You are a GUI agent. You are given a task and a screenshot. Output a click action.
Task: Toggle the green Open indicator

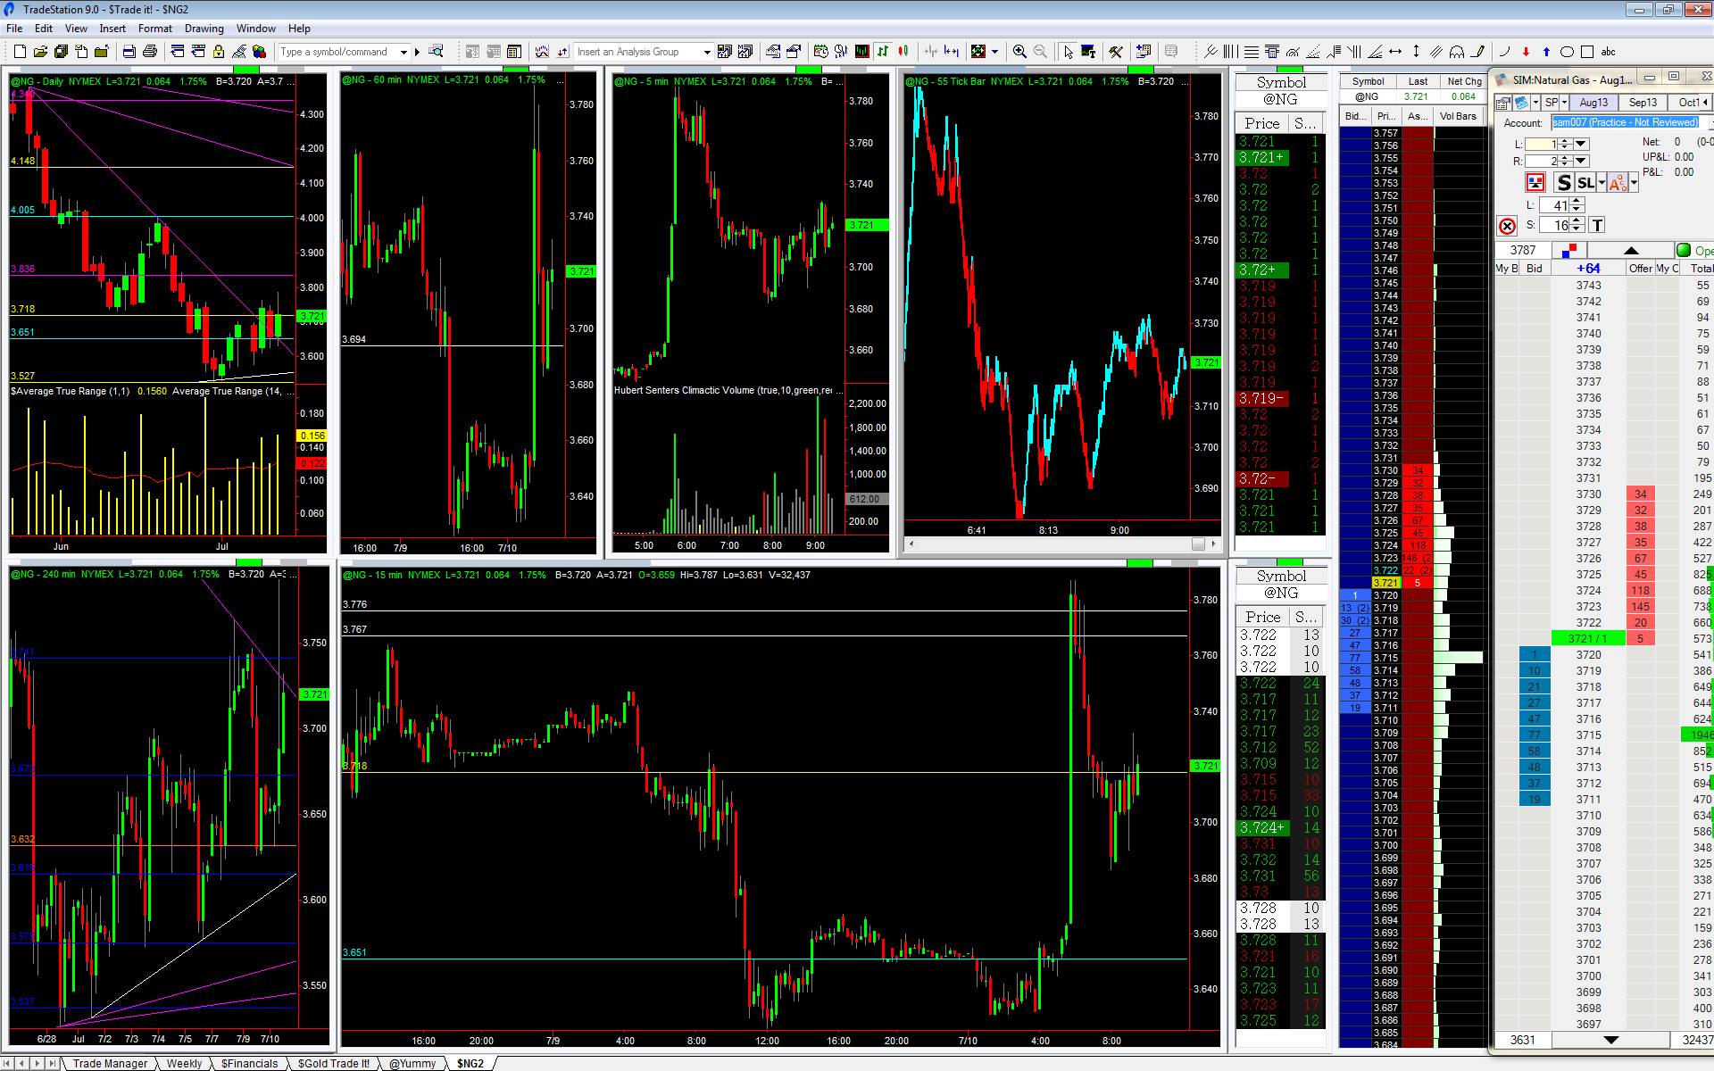click(1684, 251)
